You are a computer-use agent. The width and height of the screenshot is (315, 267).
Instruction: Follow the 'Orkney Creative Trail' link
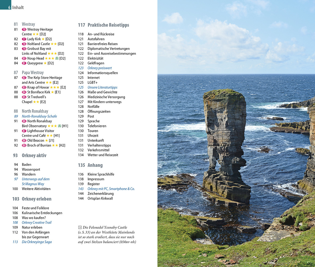[x=37, y=222]
